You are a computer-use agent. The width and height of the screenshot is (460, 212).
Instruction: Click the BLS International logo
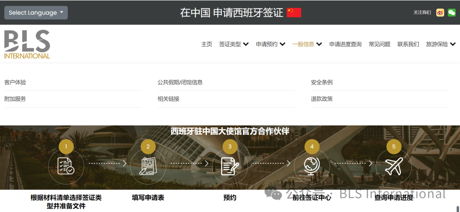point(27,44)
